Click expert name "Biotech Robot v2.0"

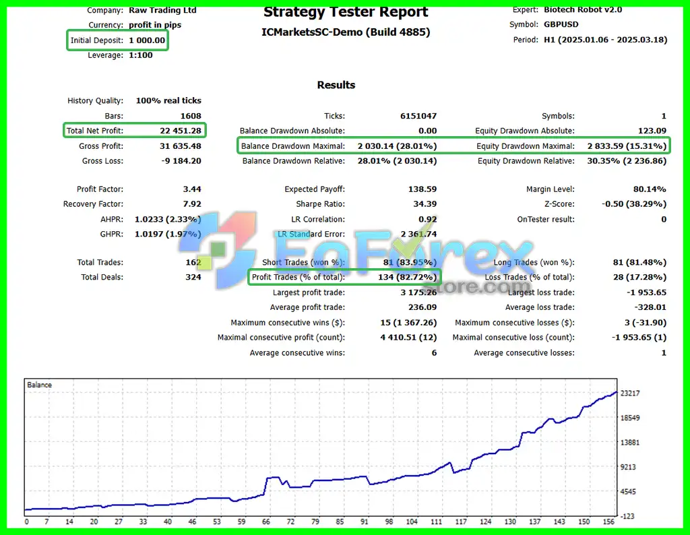click(583, 9)
